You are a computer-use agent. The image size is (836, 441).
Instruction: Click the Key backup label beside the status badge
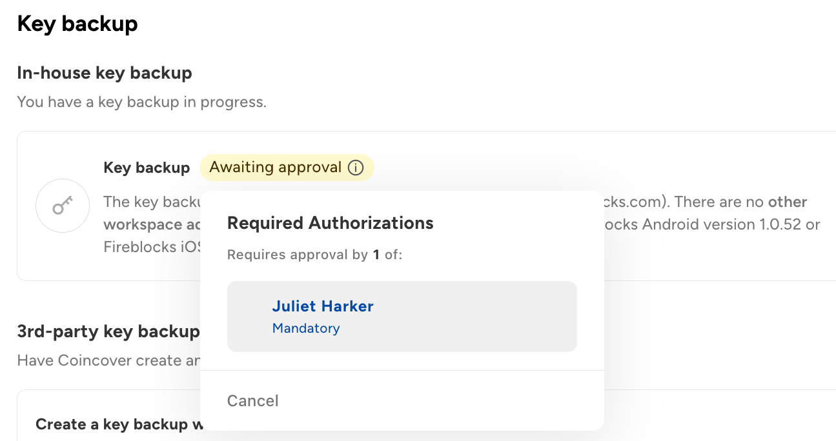pos(147,168)
